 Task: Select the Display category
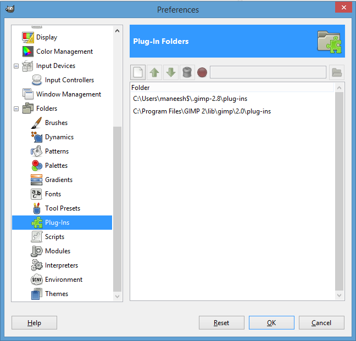tap(47, 37)
